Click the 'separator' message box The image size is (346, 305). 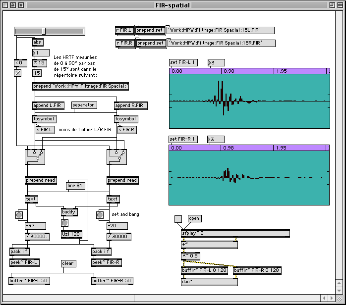[84, 105]
